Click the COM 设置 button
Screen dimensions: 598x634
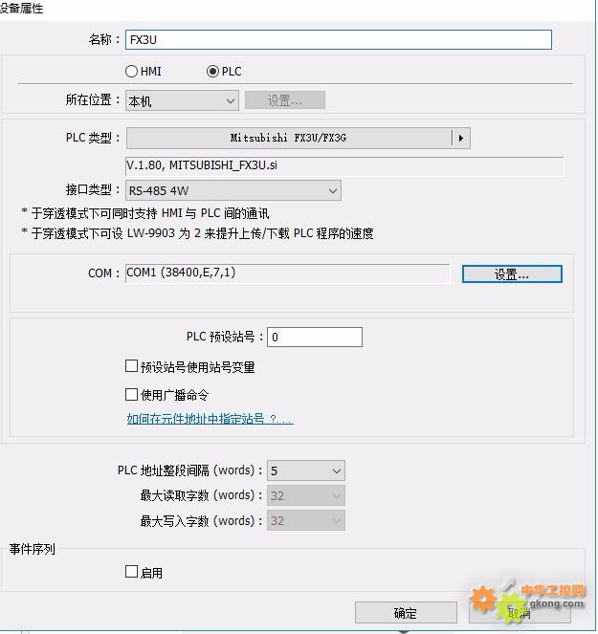pos(512,274)
